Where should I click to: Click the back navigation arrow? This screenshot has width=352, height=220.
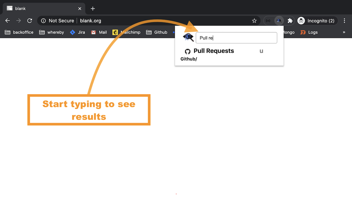tap(7, 20)
